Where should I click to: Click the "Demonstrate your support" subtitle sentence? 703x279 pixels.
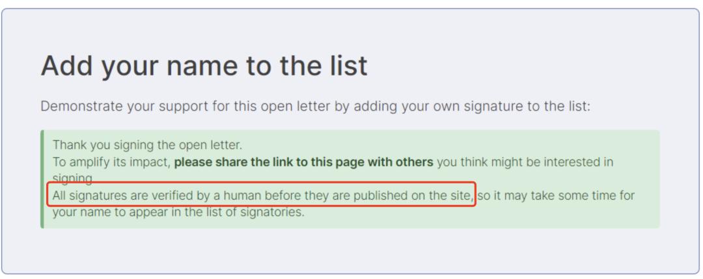click(316, 107)
